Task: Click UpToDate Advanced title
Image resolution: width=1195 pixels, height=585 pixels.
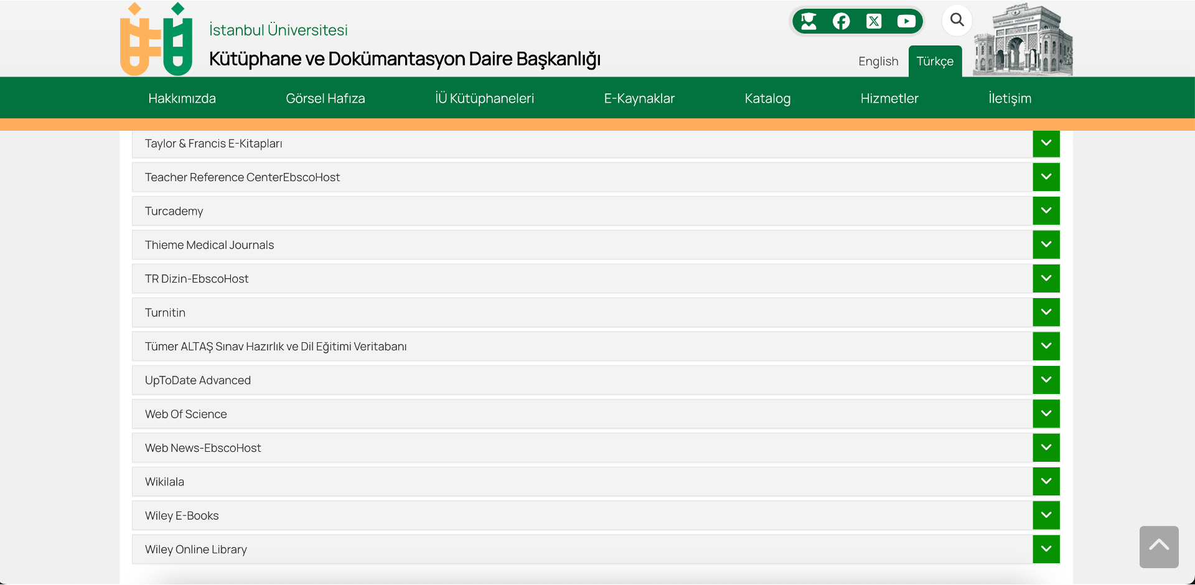Action: pyautogui.click(x=198, y=380)
